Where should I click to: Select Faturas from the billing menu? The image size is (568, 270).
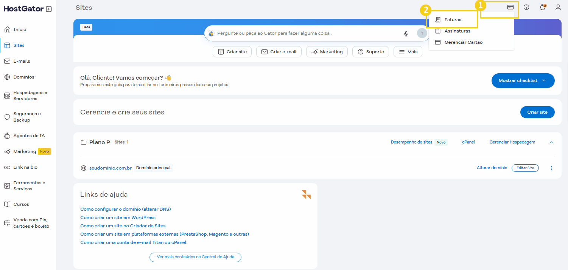coord(453,19)
